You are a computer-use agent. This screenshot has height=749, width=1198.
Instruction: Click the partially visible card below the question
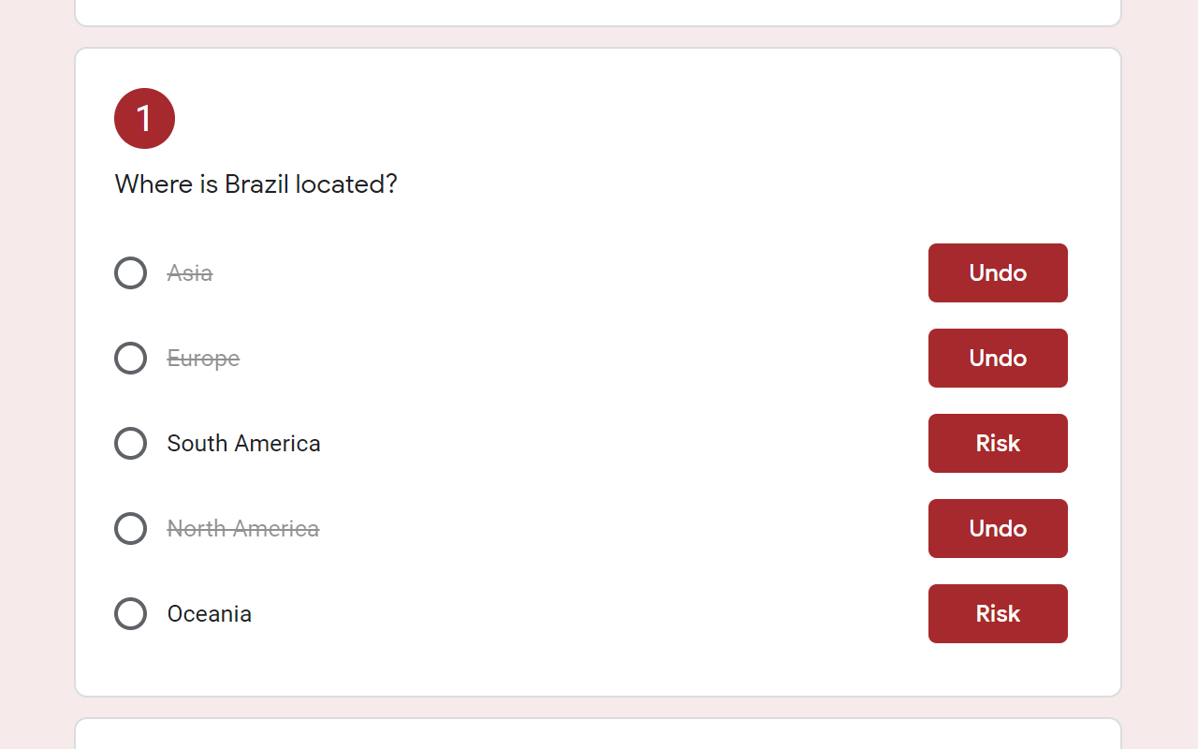click(598, 734)
